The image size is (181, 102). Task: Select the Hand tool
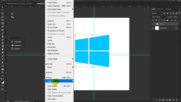click(x=3, y=69)
